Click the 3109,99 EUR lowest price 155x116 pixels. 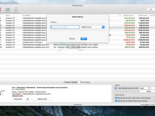pos(143,40)
